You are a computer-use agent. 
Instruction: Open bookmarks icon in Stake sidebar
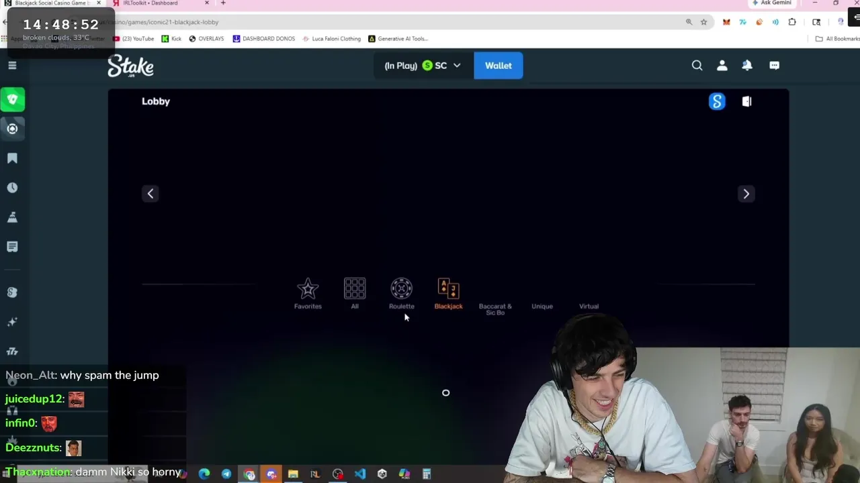click(12, 158)
